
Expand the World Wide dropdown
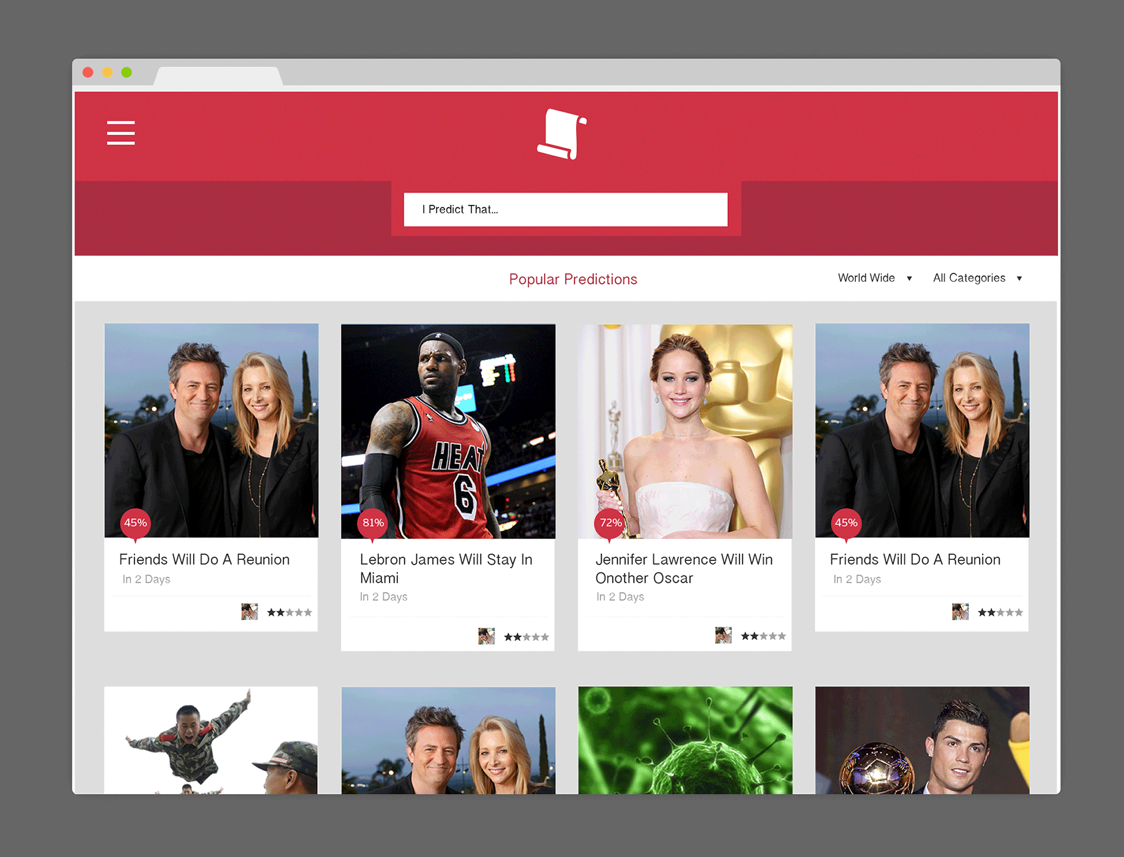(x=874, y=278)
